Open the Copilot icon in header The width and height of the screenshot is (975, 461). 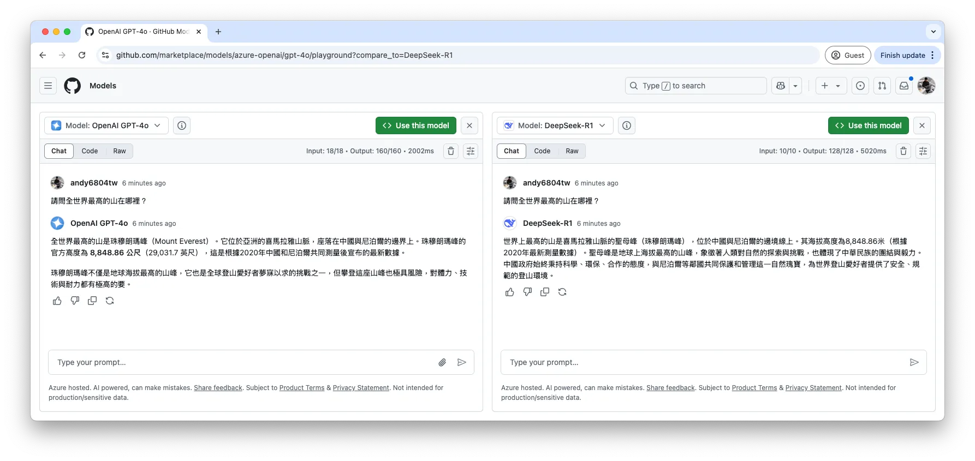[781, 86]
